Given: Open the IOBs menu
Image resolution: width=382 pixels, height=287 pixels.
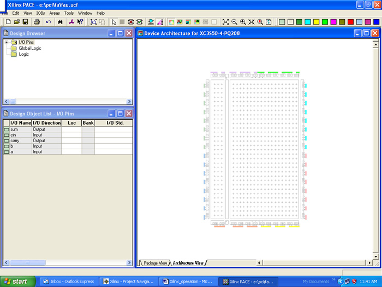Looking at the screenshot, I should pyautogui.click(x=40, y=13).
